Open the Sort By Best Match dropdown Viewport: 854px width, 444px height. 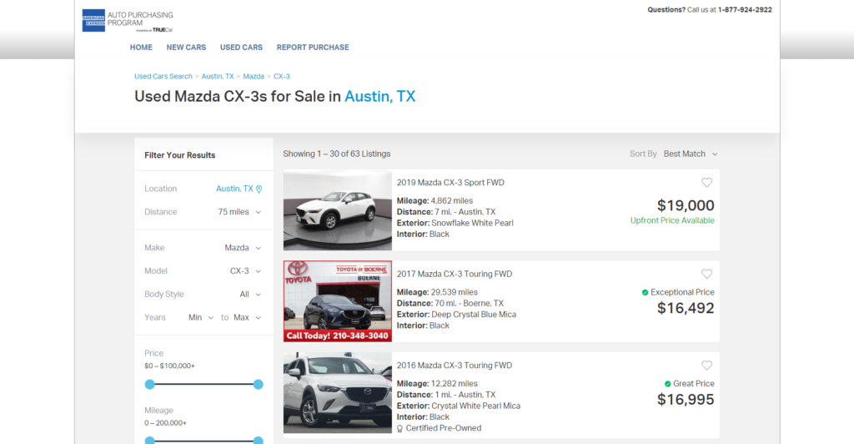click(x=690, y=154)
